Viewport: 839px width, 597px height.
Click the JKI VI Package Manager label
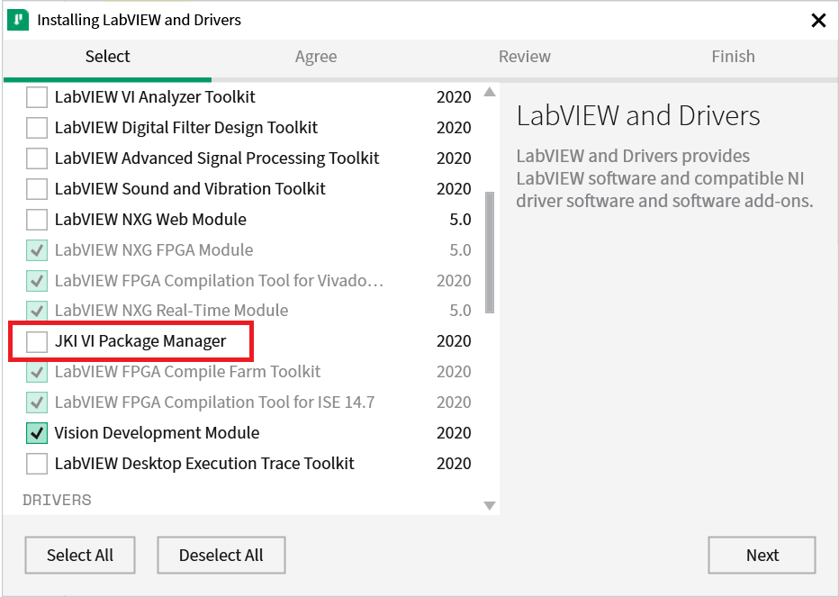[x=140, y=341]
